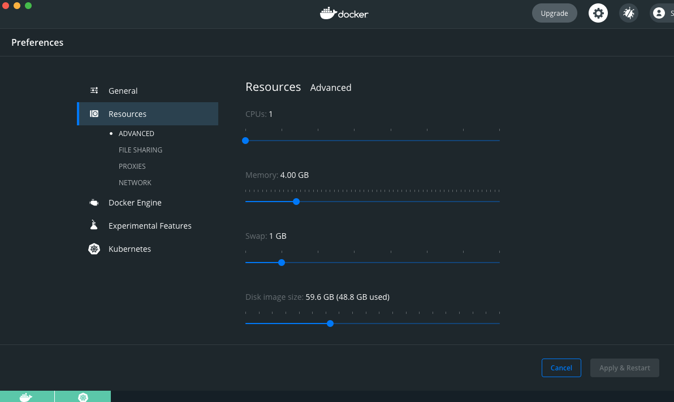Click the Apply & Restart button

pyautogui.click(x=625, y=368)
